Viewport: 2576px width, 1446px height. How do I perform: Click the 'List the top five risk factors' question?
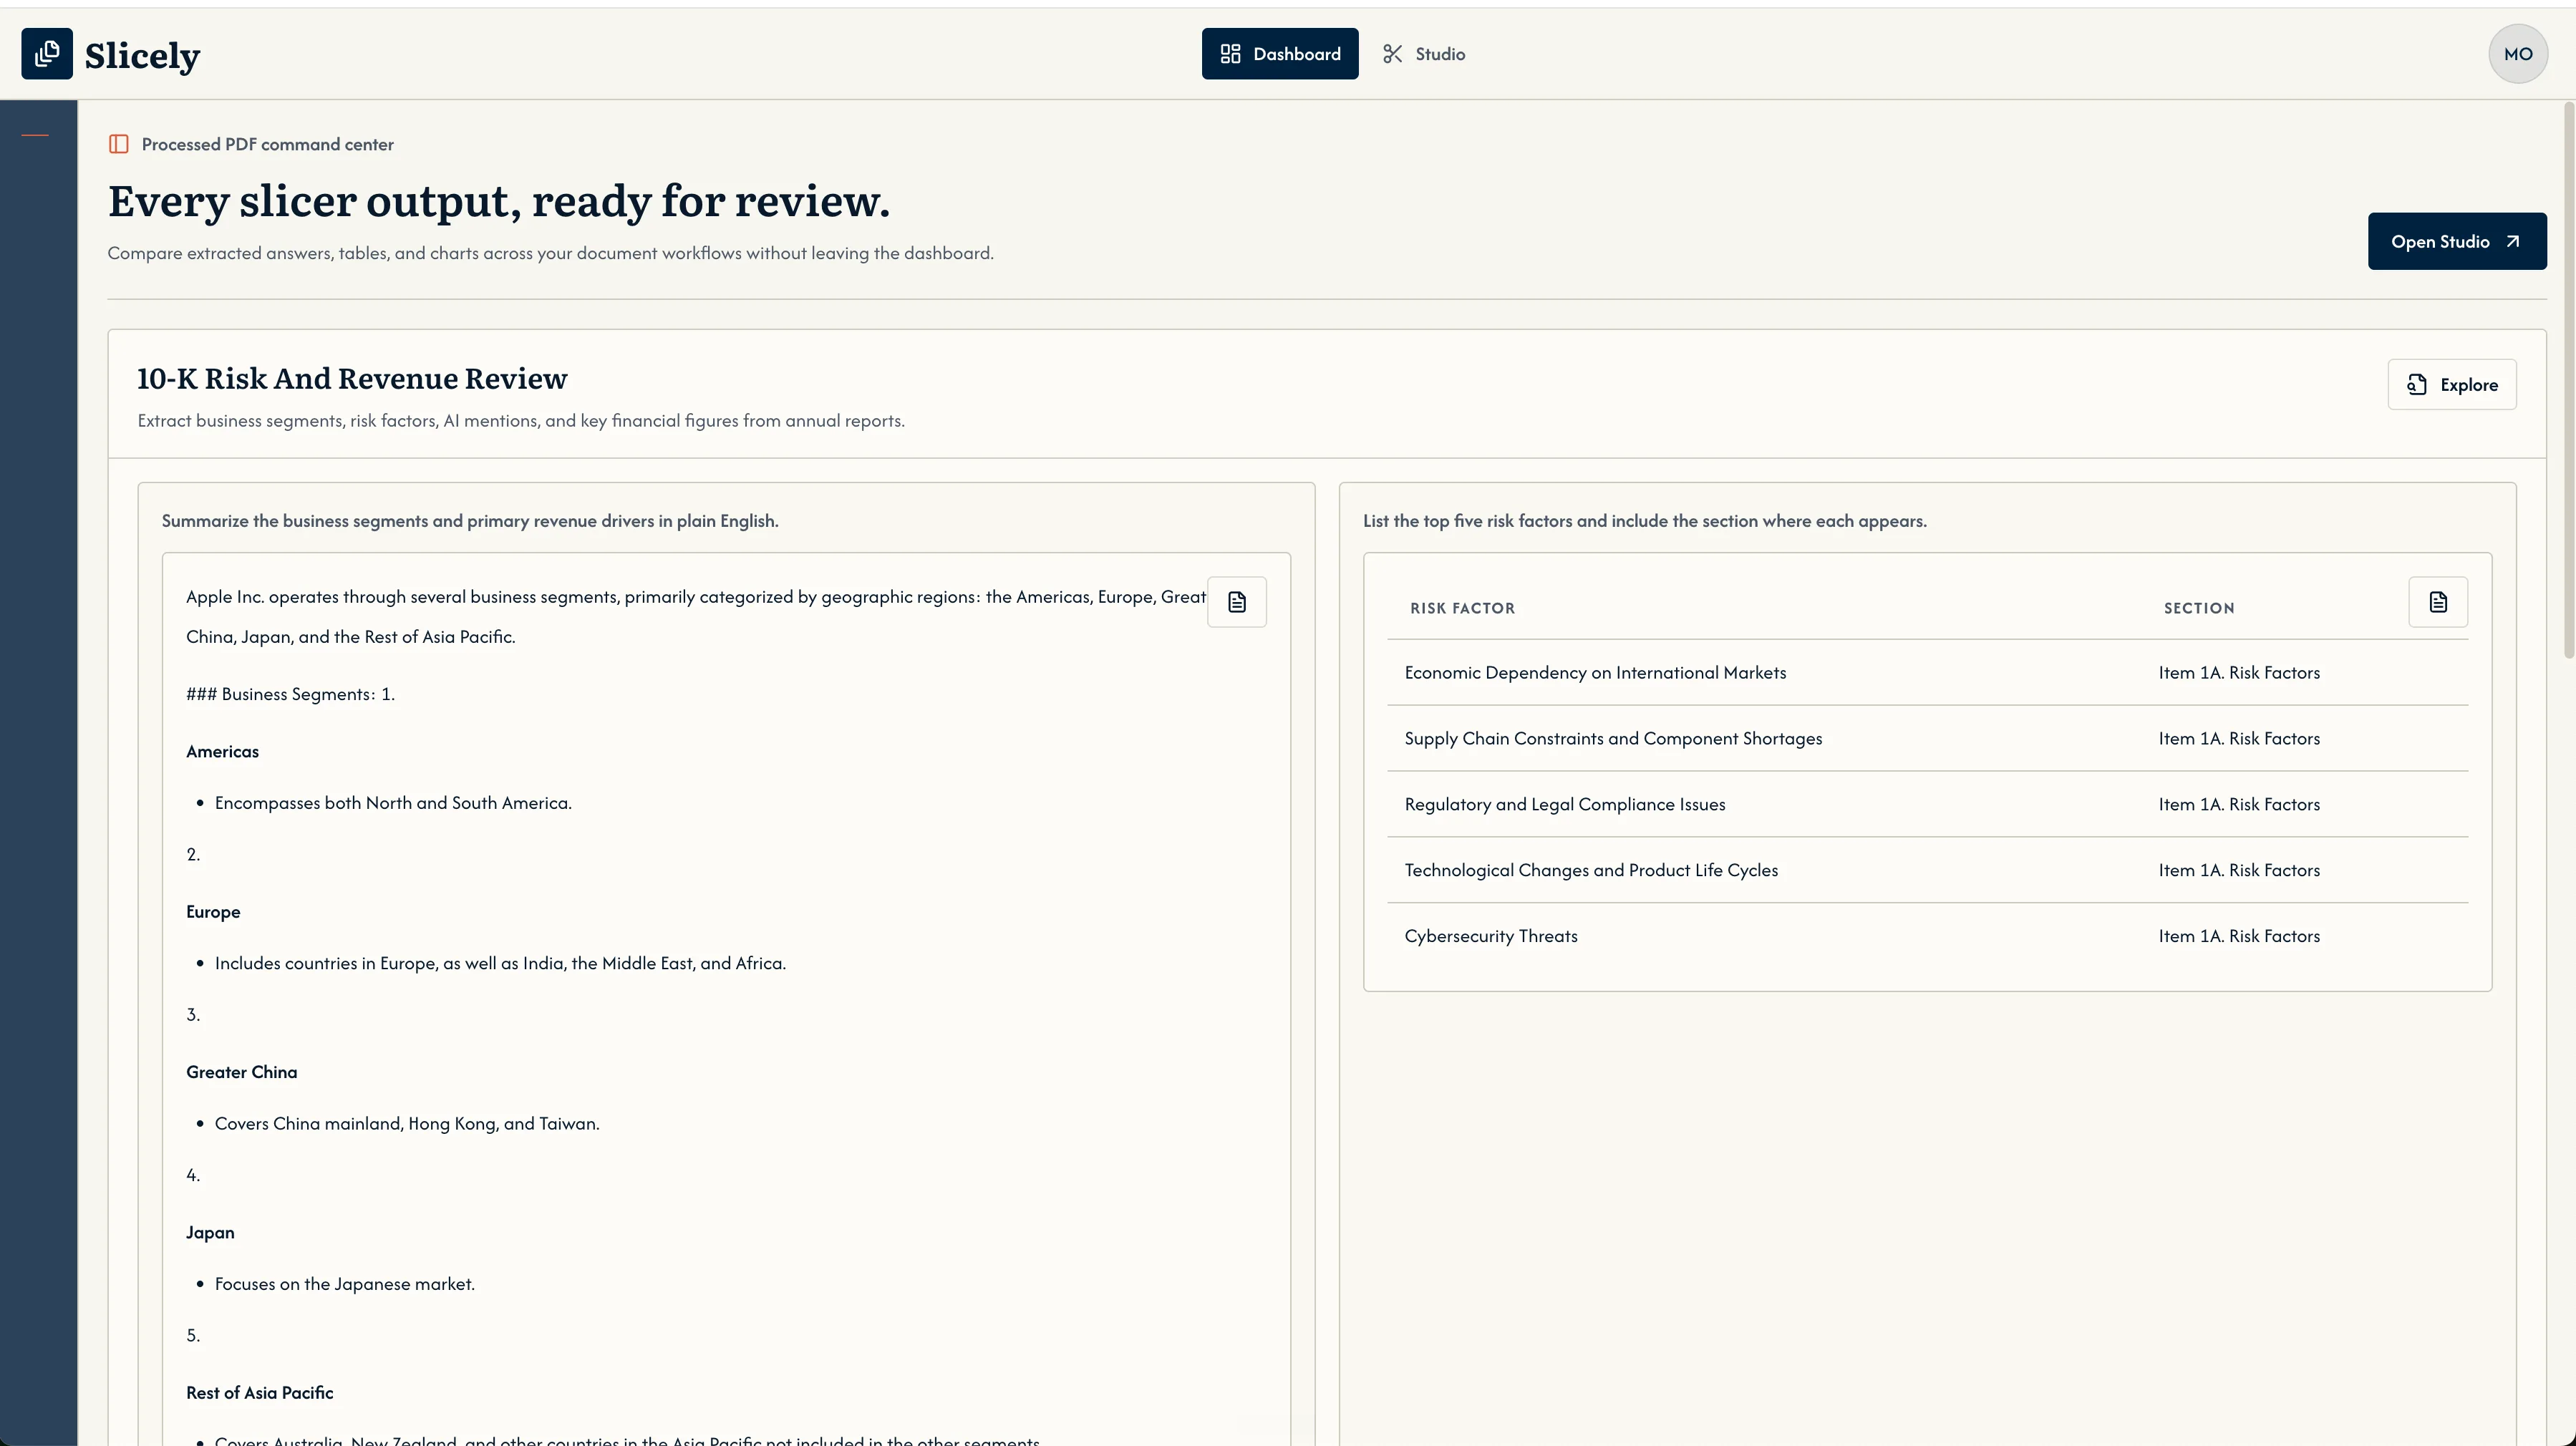pyautogui.click(x=1645, y=521)
